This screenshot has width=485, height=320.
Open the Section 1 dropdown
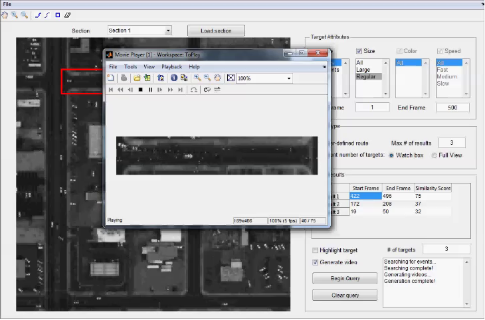(x=168, y=31)
